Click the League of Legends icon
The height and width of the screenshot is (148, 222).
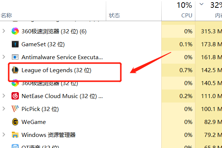click(15, 70)
